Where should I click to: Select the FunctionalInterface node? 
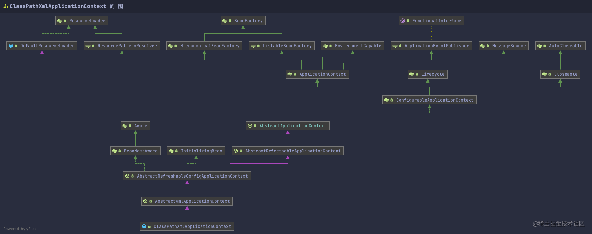[431, 21]
